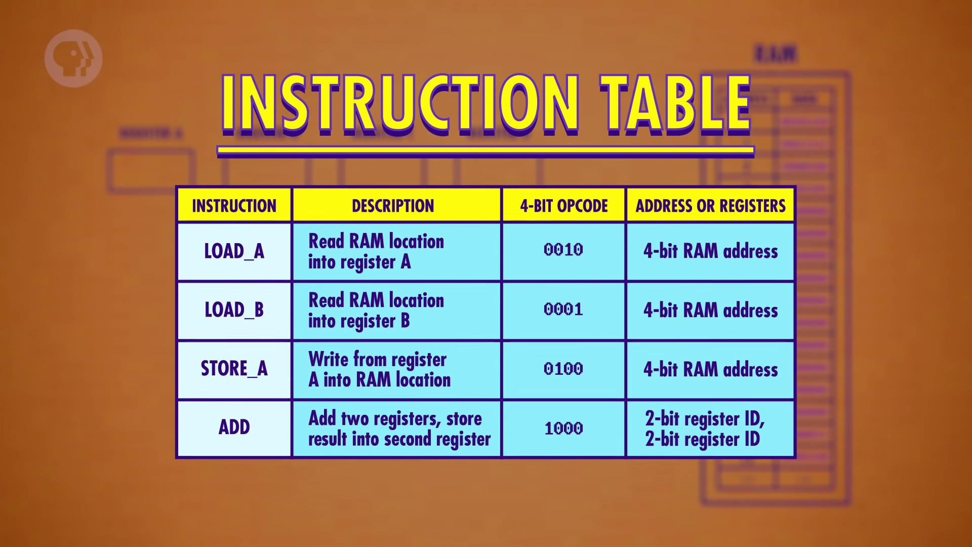This screenshot has width=972, height=547.
Task: Select the INSTRUCTION column header
Action: [x=234, y=205]
